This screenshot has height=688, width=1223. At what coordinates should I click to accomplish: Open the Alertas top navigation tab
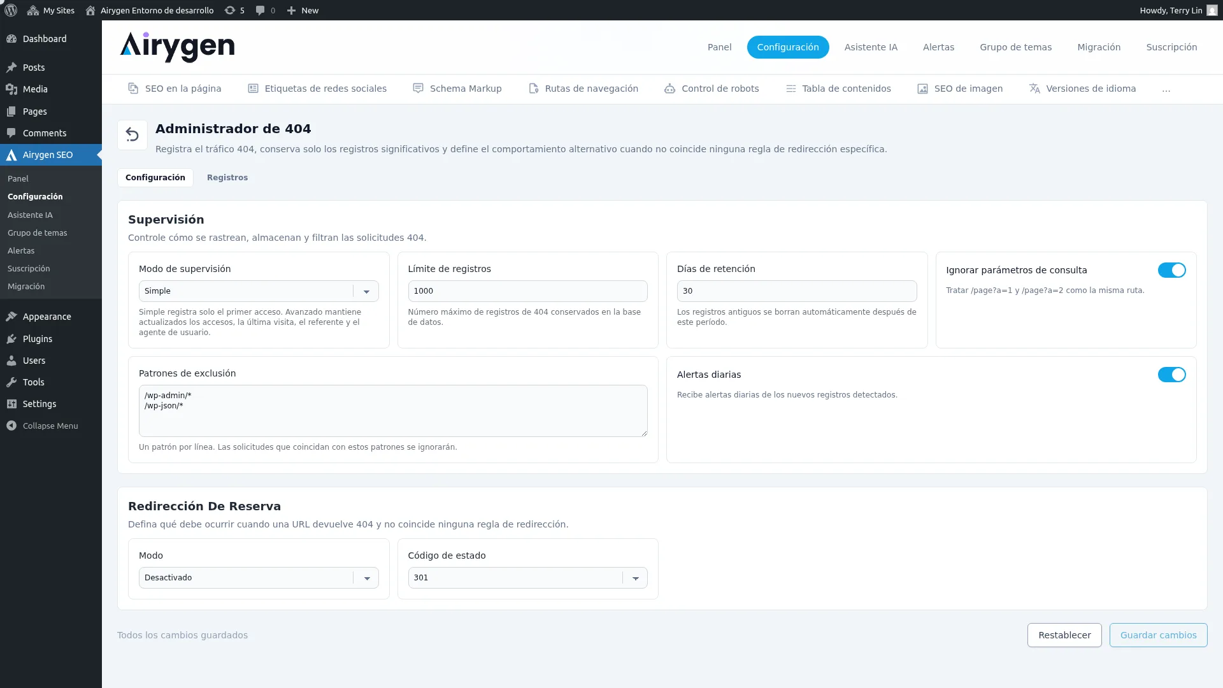[x=938, y=47]
